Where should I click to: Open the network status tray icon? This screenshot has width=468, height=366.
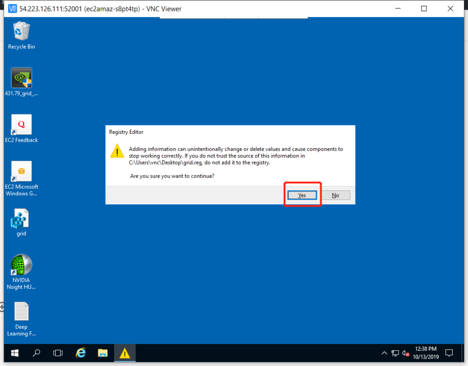click(395, 353)
